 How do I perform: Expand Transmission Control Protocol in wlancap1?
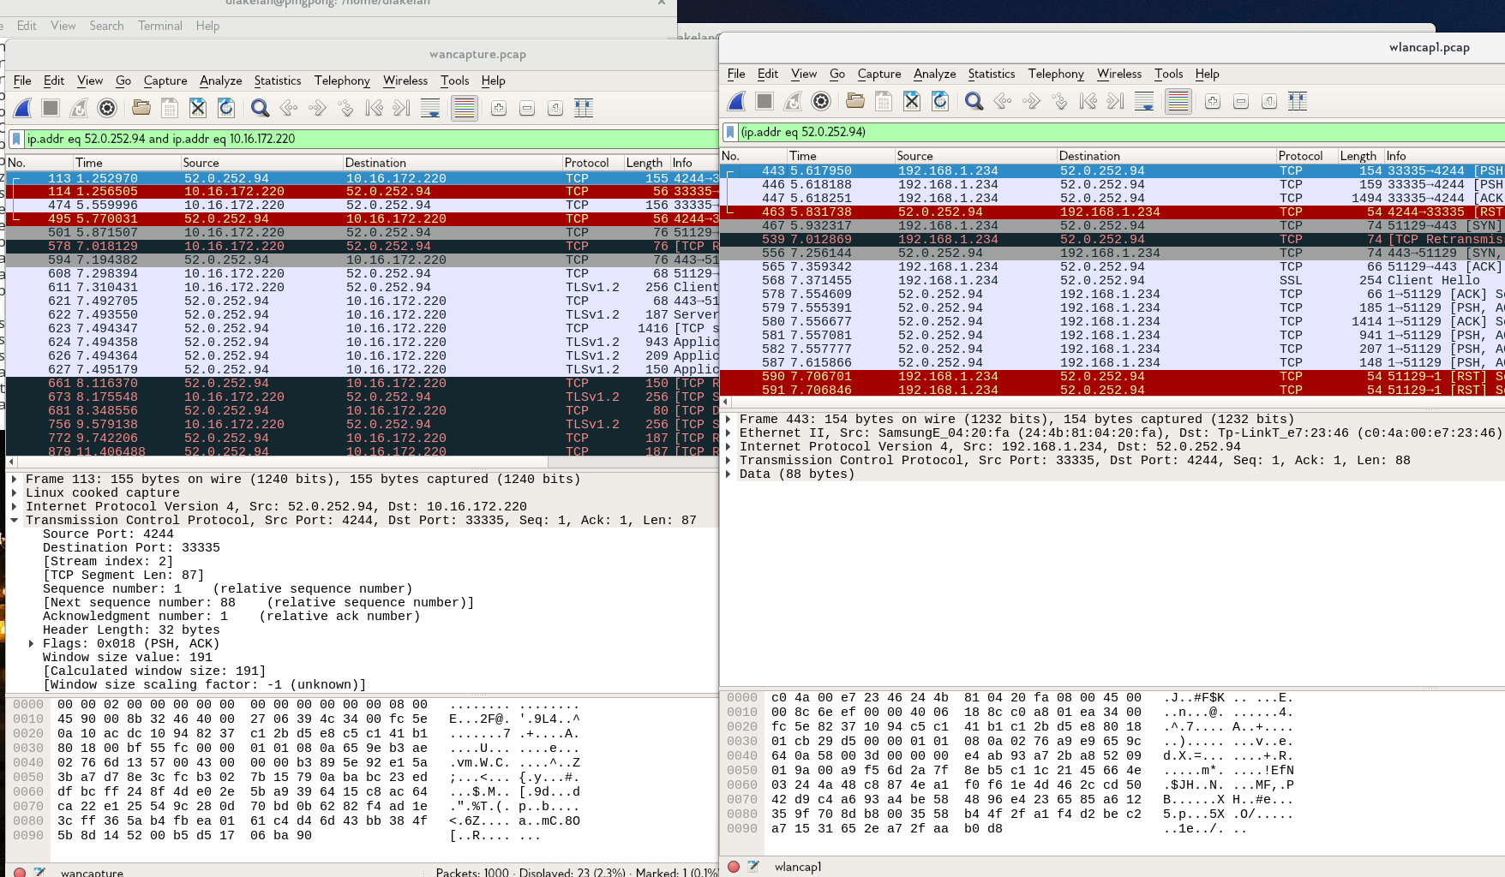(x=729, y=461)
